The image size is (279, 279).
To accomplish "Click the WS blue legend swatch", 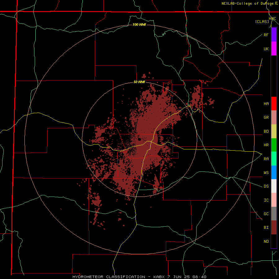I will pos(274,172).
